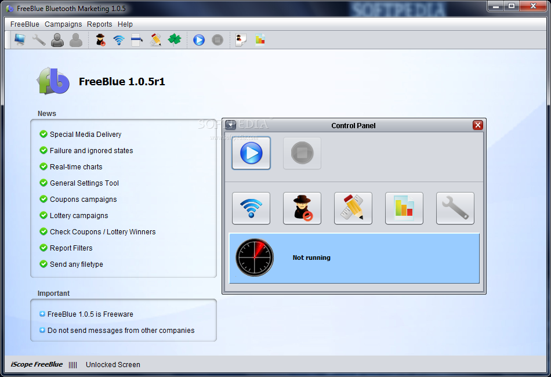551x377 pixels.
Task: Click the wireless signal icon in toolbar
Action: click(x=119, y=39)
